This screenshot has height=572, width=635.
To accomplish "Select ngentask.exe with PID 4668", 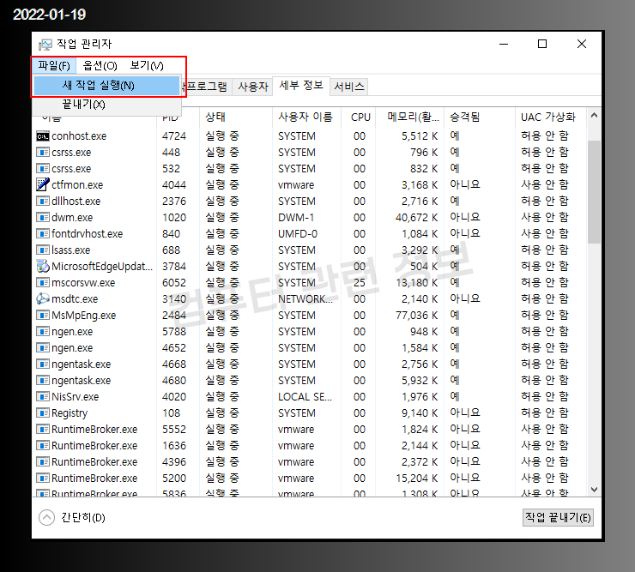I will (311, 364).
